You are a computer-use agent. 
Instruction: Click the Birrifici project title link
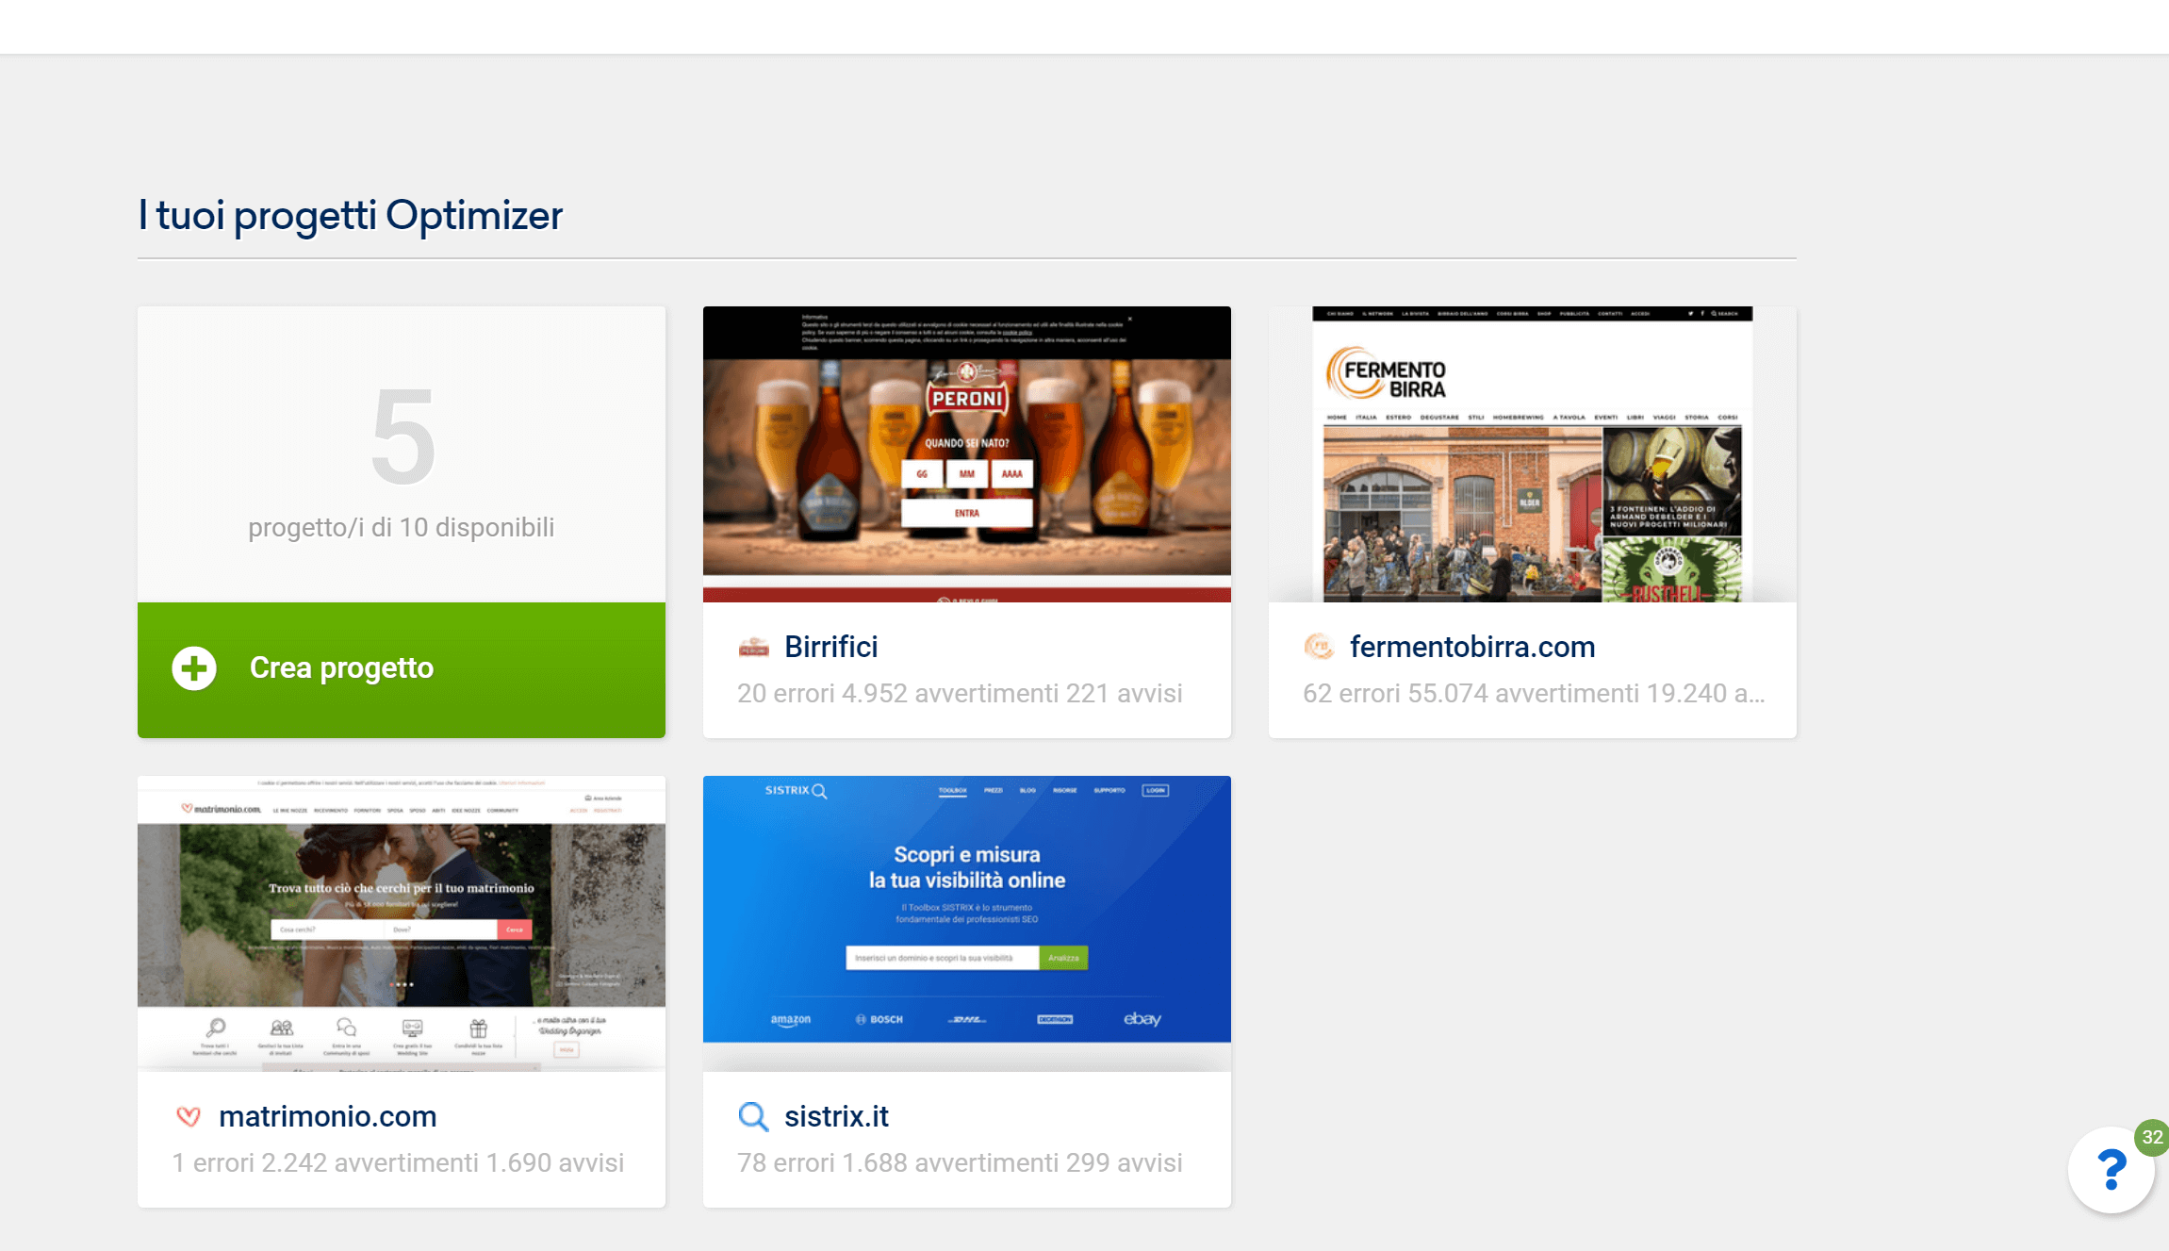tap(831, 647)
